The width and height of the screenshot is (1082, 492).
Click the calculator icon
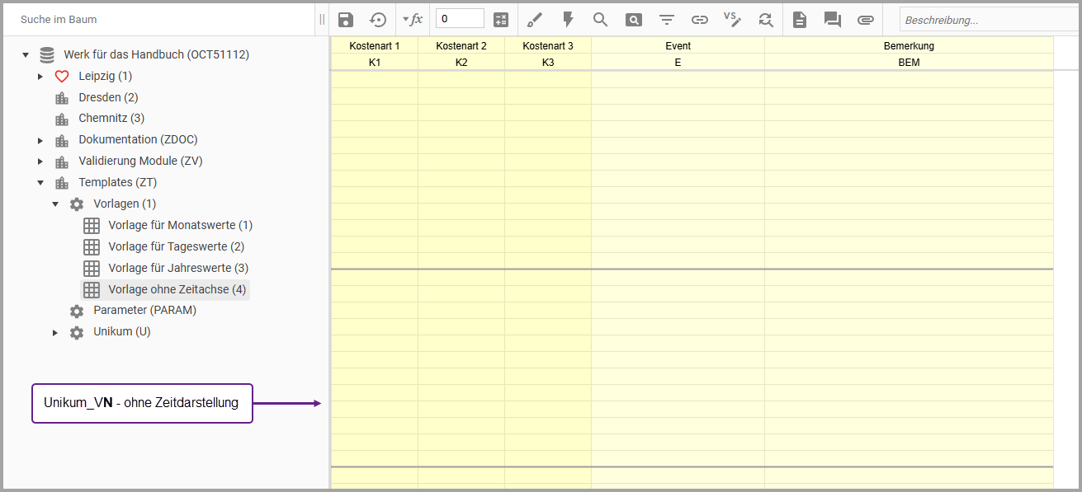click(501, 20)
